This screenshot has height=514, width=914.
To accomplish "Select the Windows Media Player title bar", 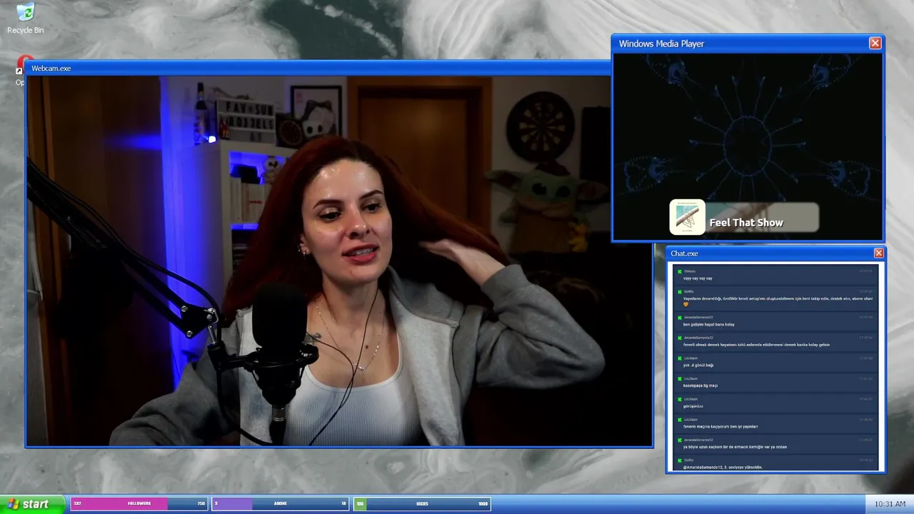I will point(748,44).
